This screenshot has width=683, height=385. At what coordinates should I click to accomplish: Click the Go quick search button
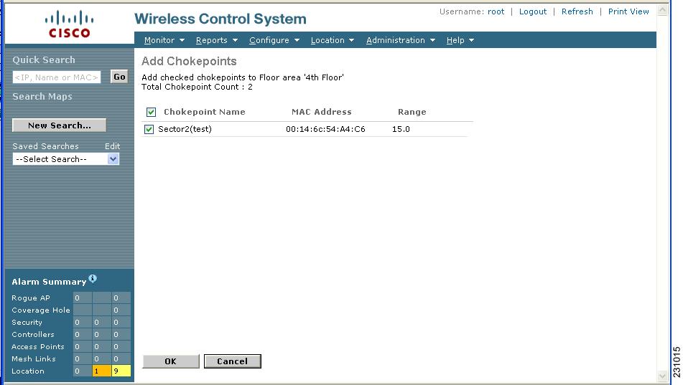(x=119, y=77)
